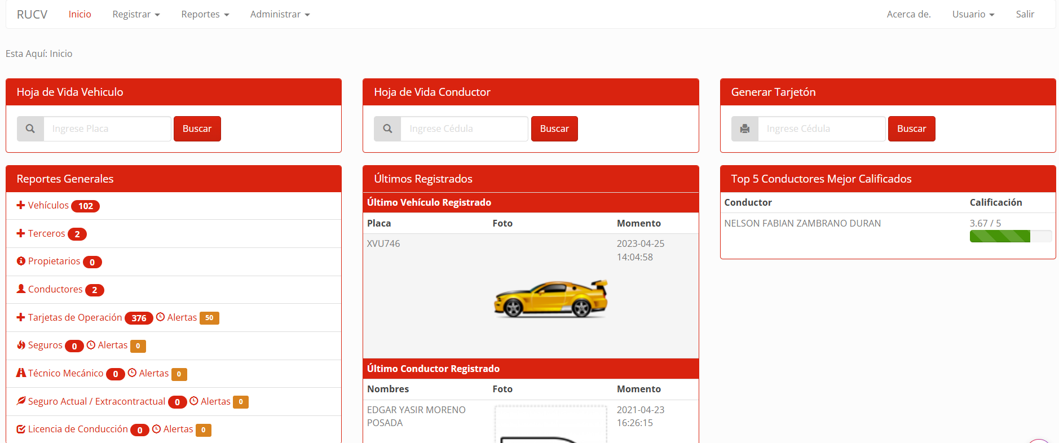
Task: Click the magnifier icon in Hoja de Vida Conductor
Action: 387,129
